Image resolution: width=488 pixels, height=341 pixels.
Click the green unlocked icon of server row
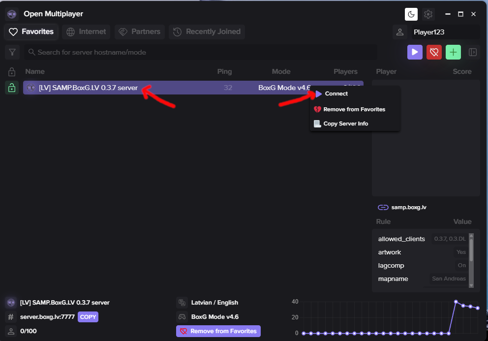click(12, 88)
